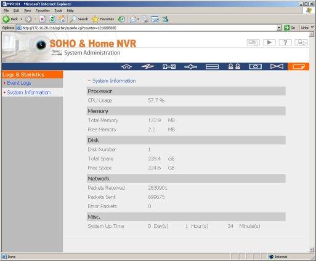Stop page loading with red X
Viewport: 316px width, 261px height.
42,19
